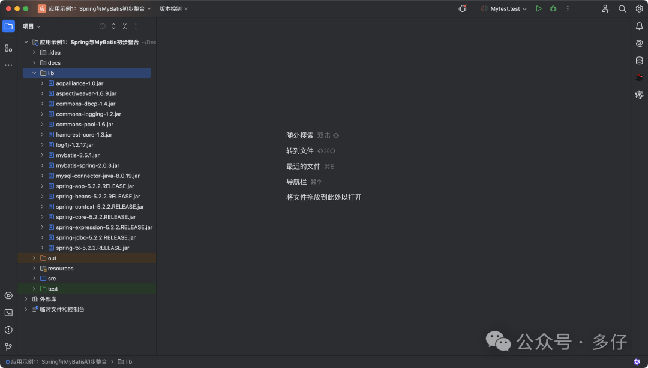The width and height of the screenshot is (648, 368).
Task: Click the 转到文件 hint text
Action: tap(299, 151)
